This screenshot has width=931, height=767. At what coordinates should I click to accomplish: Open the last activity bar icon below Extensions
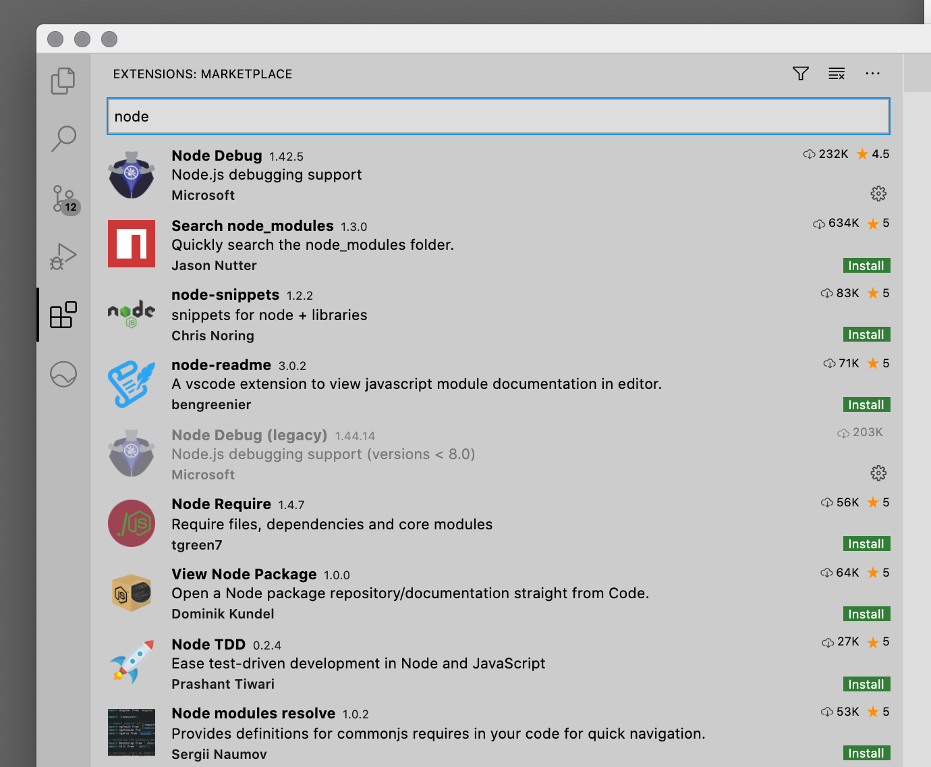(63, 373)
